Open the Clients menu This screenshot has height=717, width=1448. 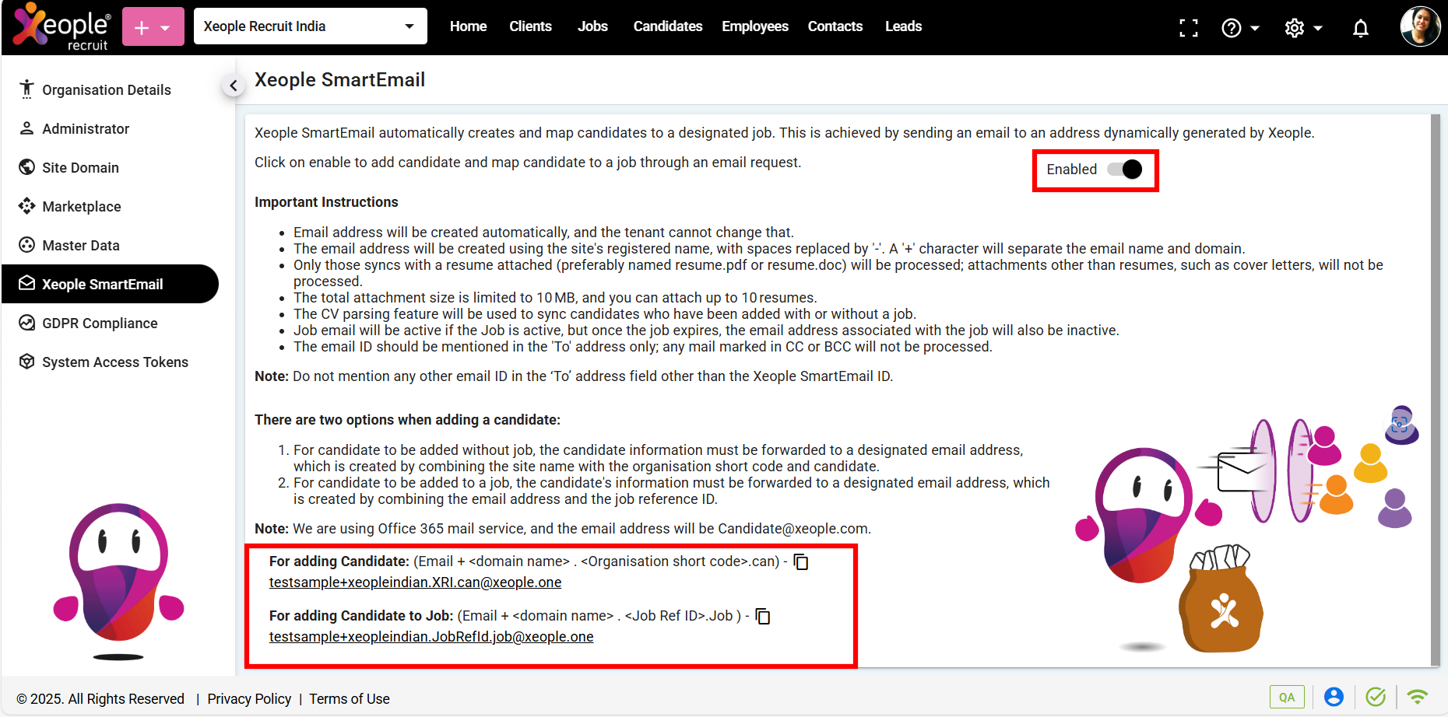point(530,26)
